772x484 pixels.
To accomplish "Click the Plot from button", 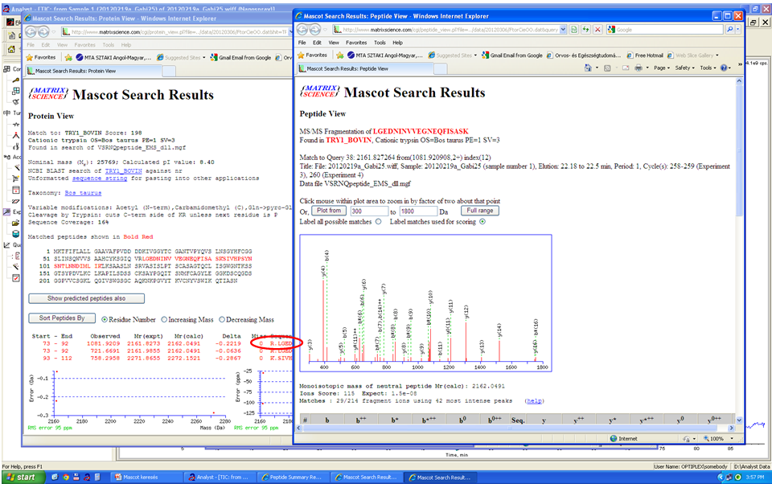I will (329, 211).
